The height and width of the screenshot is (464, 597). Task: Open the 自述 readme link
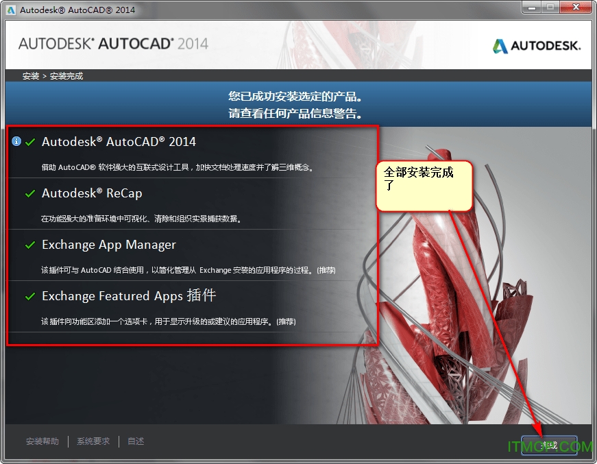pyautogui.click(x=136, y=441)
